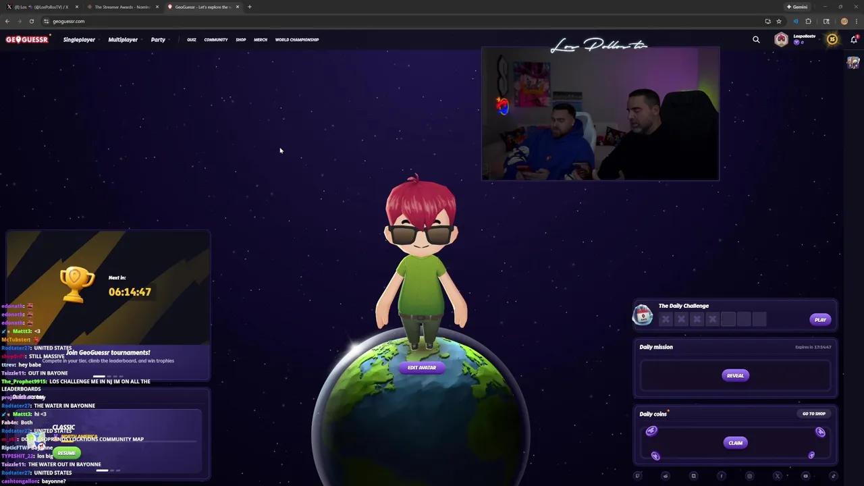Click the friends avatar icon below notifications
The height and width of the screenshot is (486, 864).
click(x=853, y=63)
